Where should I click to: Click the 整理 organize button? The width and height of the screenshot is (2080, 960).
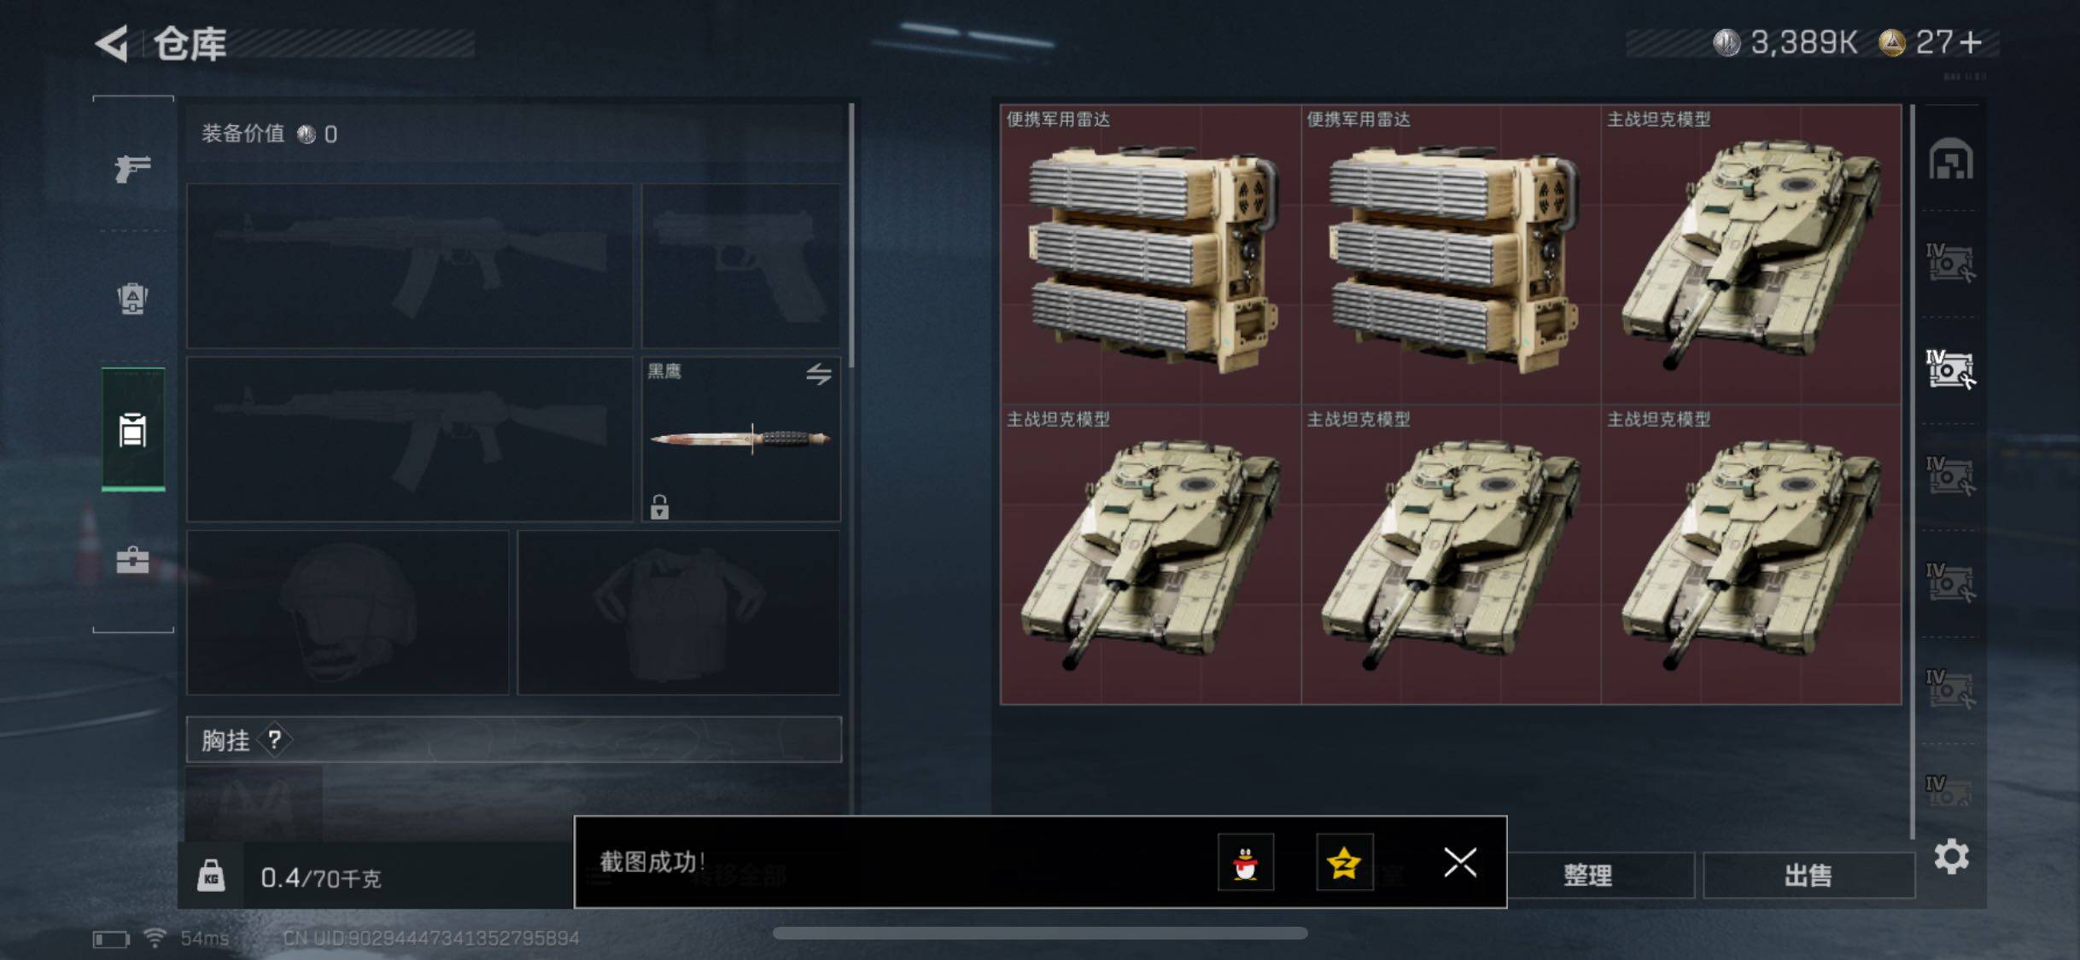pos(1587,875)
